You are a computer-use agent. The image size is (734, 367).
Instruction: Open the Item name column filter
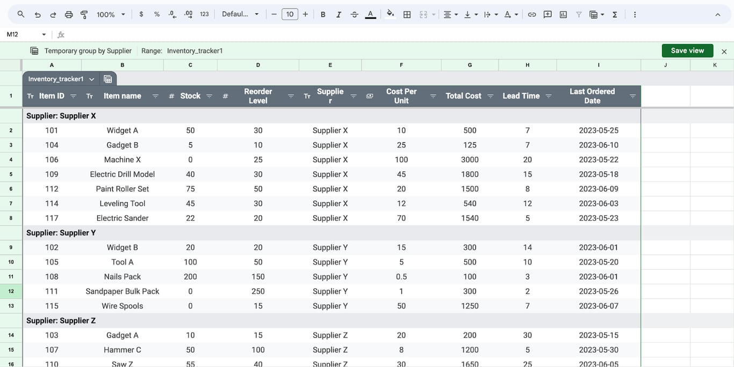[155, 96]
